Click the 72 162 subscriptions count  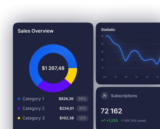(111, 111)
